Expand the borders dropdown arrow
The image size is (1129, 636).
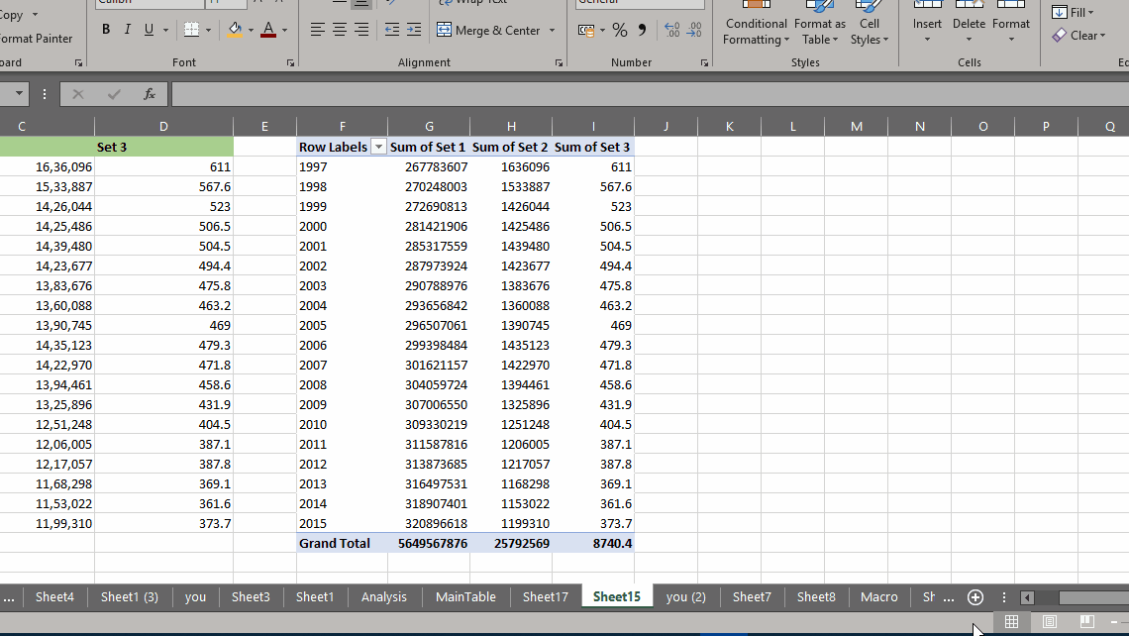[x=209, y=31]
